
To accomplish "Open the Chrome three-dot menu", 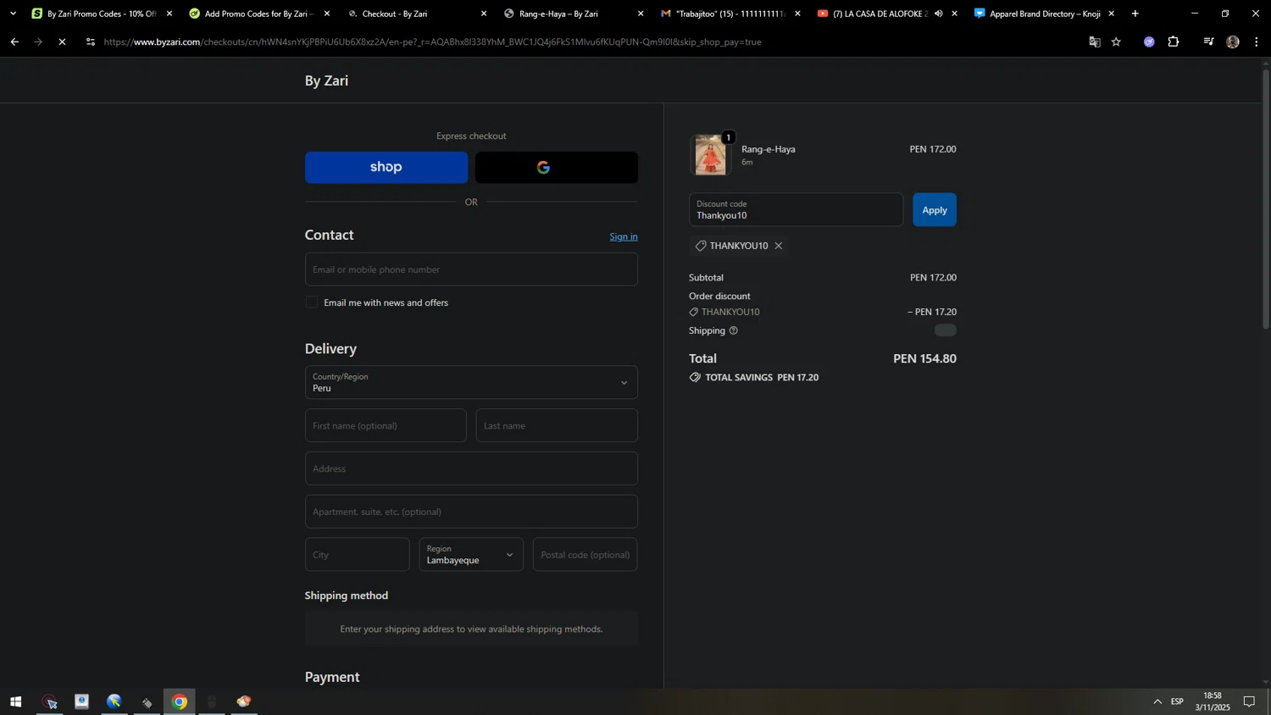I will [1257, 42].
